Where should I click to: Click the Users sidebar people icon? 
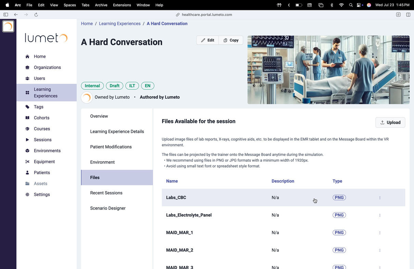tap(27, 78)
